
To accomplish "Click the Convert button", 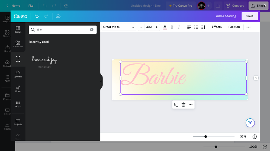I will click(x=235, y=6).
